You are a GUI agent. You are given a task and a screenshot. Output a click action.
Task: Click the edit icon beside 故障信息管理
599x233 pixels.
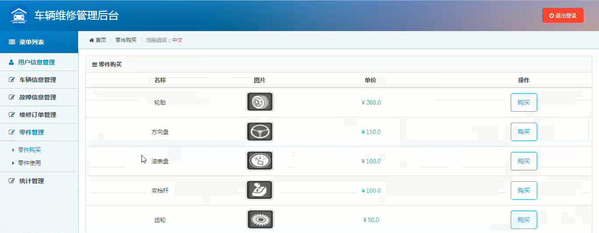12,97
